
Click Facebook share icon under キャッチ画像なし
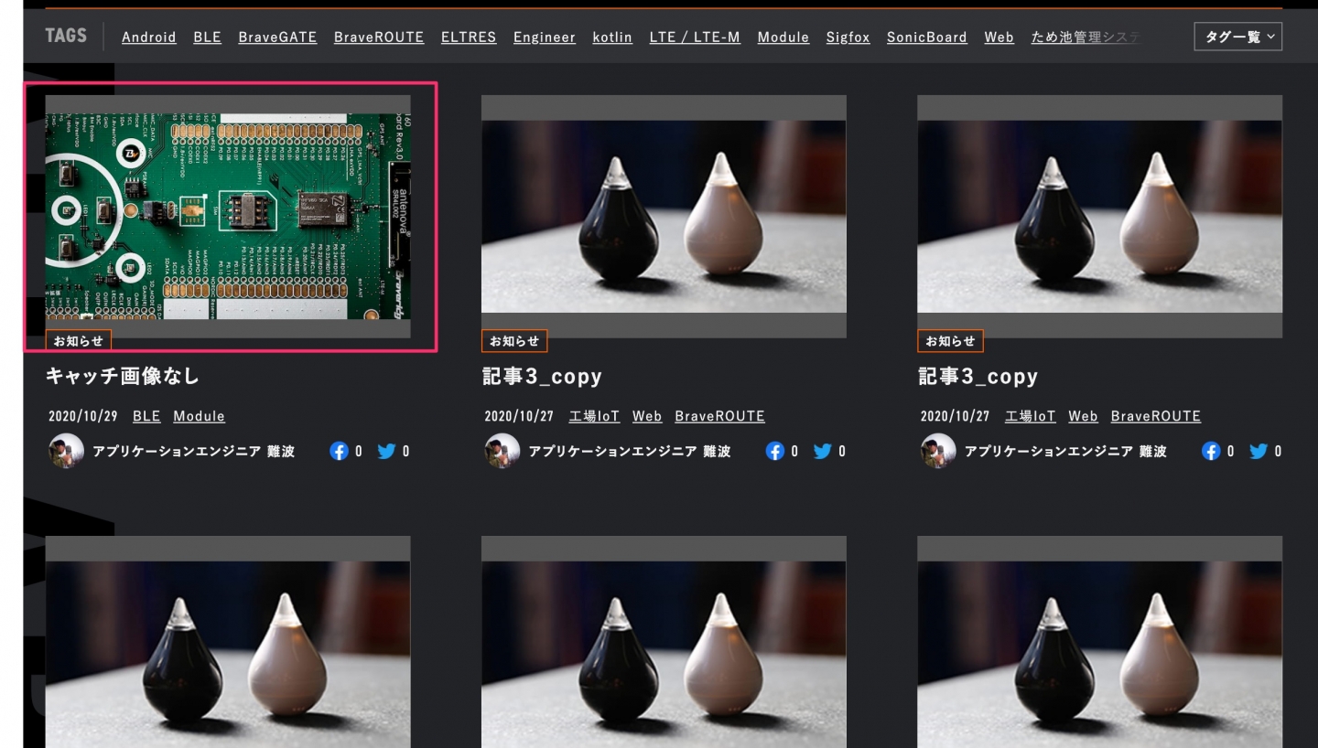340,451
